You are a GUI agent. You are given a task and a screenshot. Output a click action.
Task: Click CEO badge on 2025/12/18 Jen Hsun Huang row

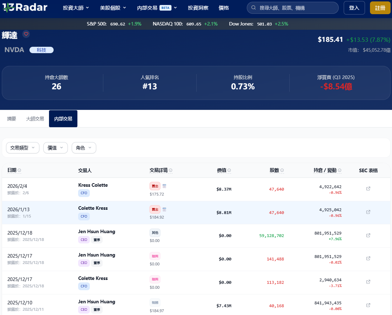pyautogui.click(x=84, y=240)
